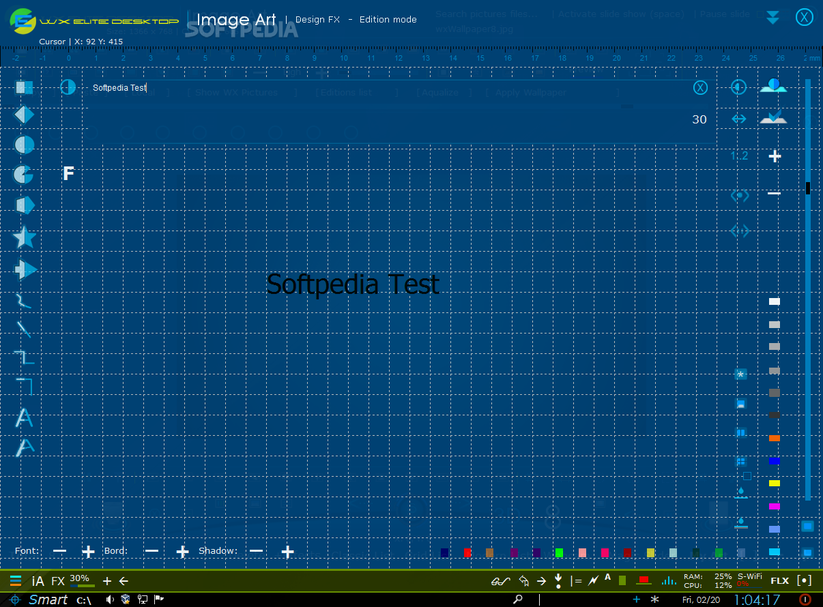
Task: Close the text entry panel
Action: (700, 87)
